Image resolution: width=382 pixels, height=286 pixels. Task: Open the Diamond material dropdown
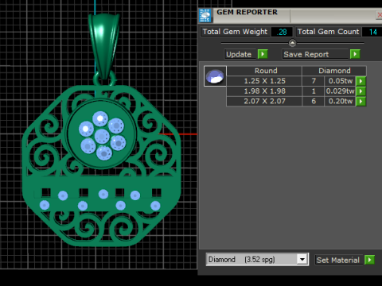(x=302, y=259)
